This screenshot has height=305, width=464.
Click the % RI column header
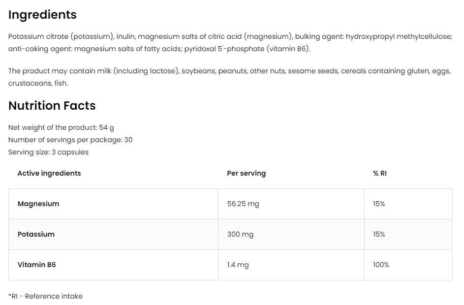(380, 173)
